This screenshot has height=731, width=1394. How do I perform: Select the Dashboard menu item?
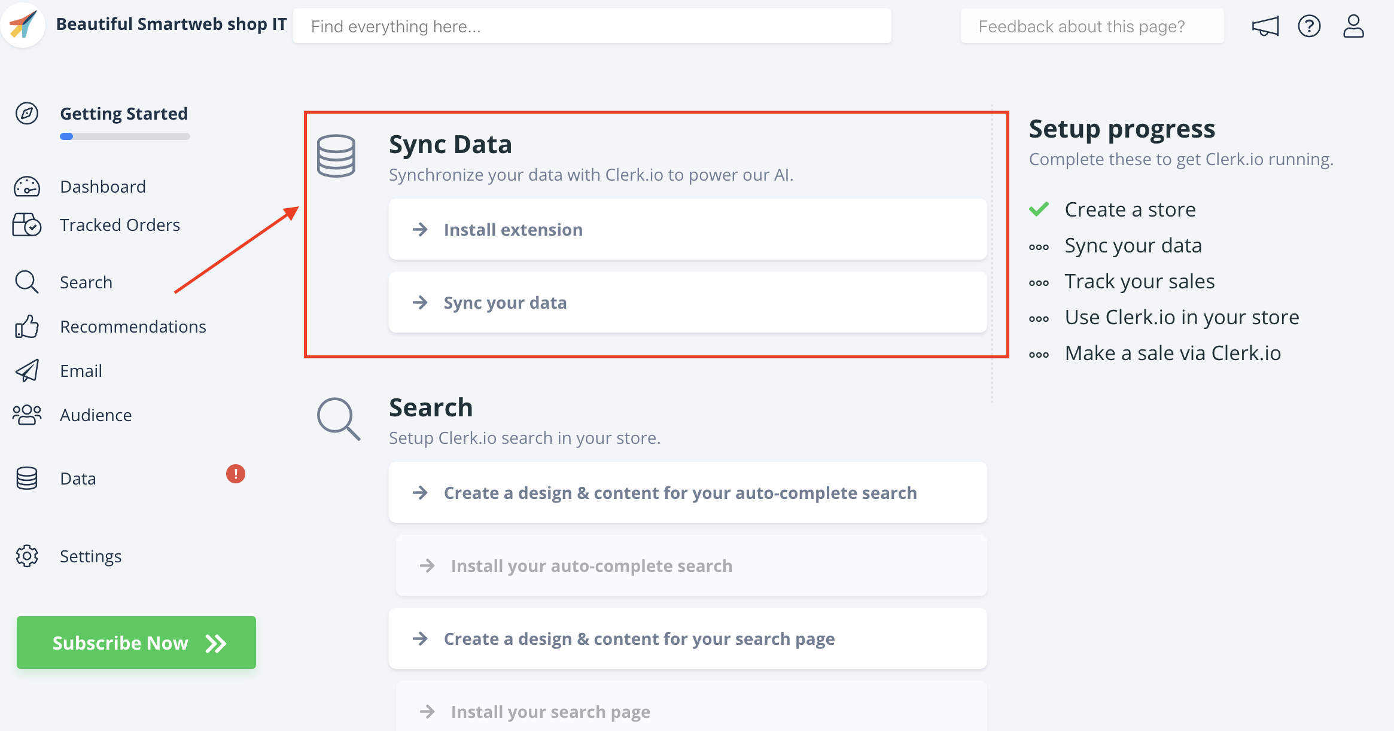(102, 186)
